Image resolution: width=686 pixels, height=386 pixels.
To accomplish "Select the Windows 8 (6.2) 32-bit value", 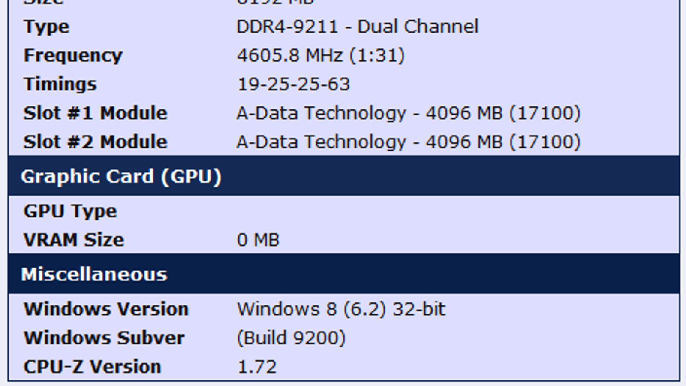I will (341, 309).
